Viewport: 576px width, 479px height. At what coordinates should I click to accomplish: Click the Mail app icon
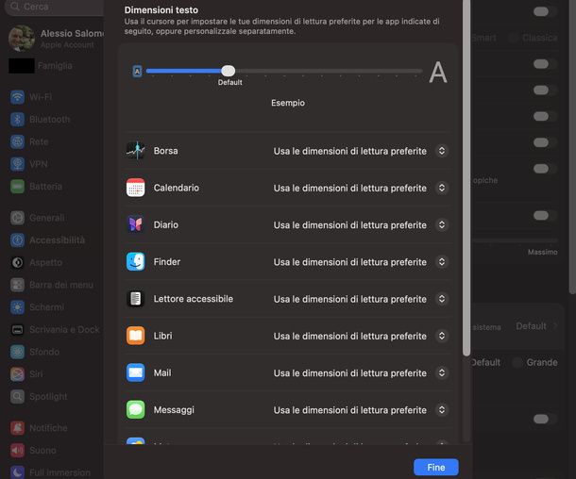click(x=136, y=372)
